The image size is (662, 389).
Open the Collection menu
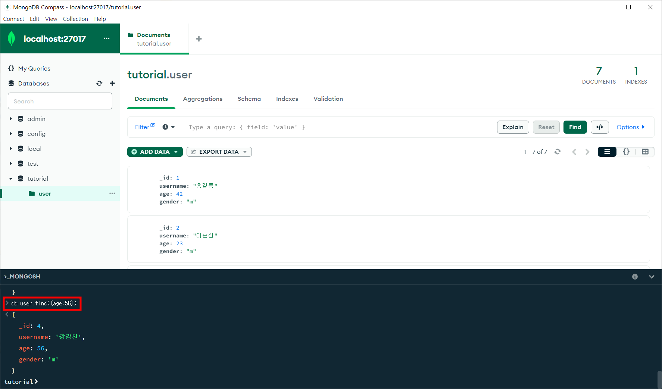coord(75,19)
